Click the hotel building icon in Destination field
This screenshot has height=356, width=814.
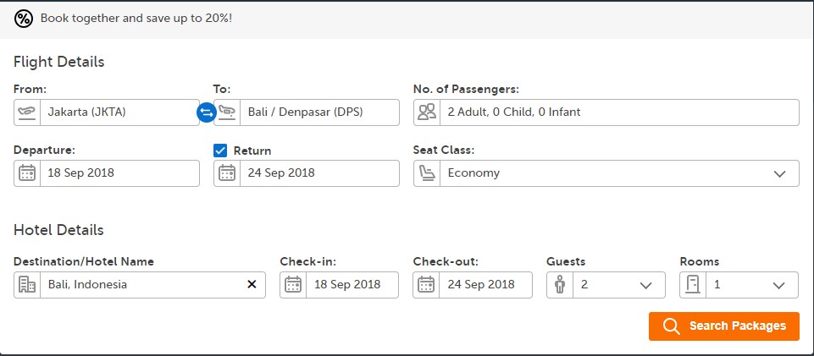(x=27, y=284)
